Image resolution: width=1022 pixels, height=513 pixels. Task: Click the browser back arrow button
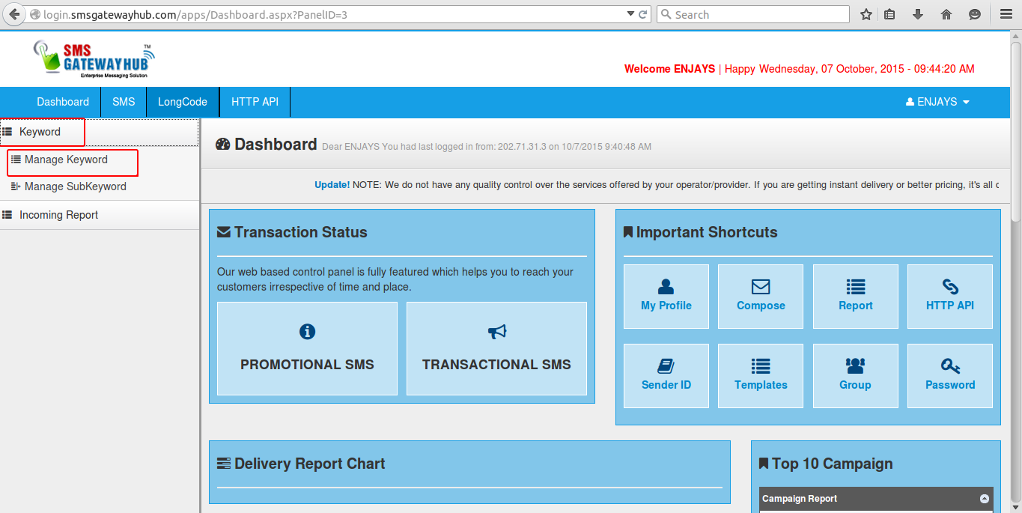(13, 14)
